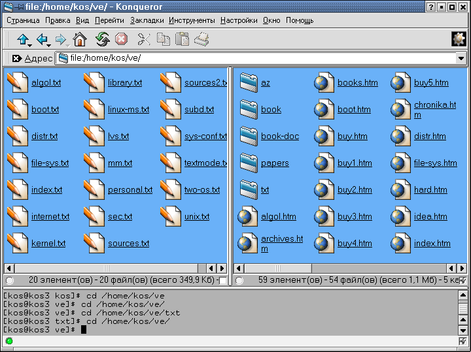
Task: Click the clear address bar icon
Action: click(16, 58)
